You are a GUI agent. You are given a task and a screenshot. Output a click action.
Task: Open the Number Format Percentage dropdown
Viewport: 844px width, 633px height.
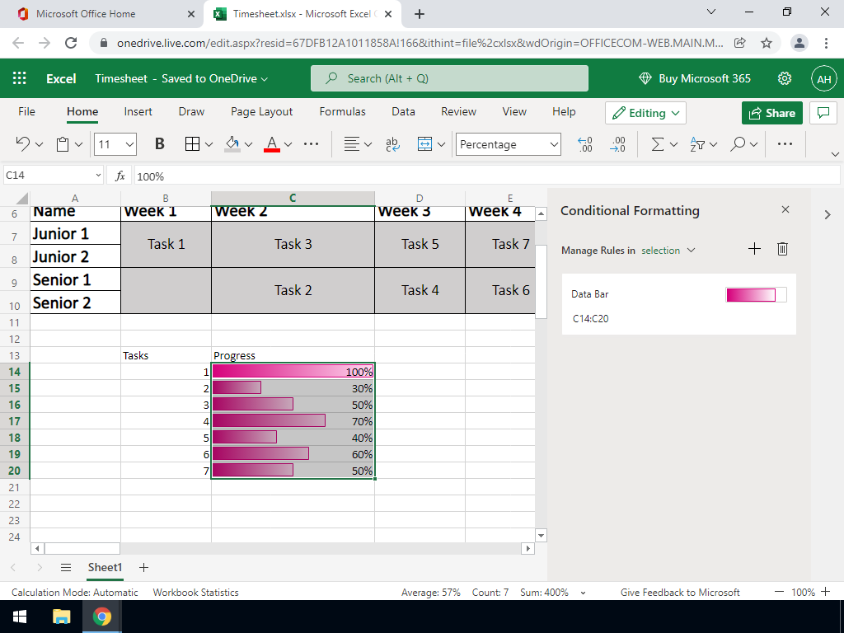(509, 144)
